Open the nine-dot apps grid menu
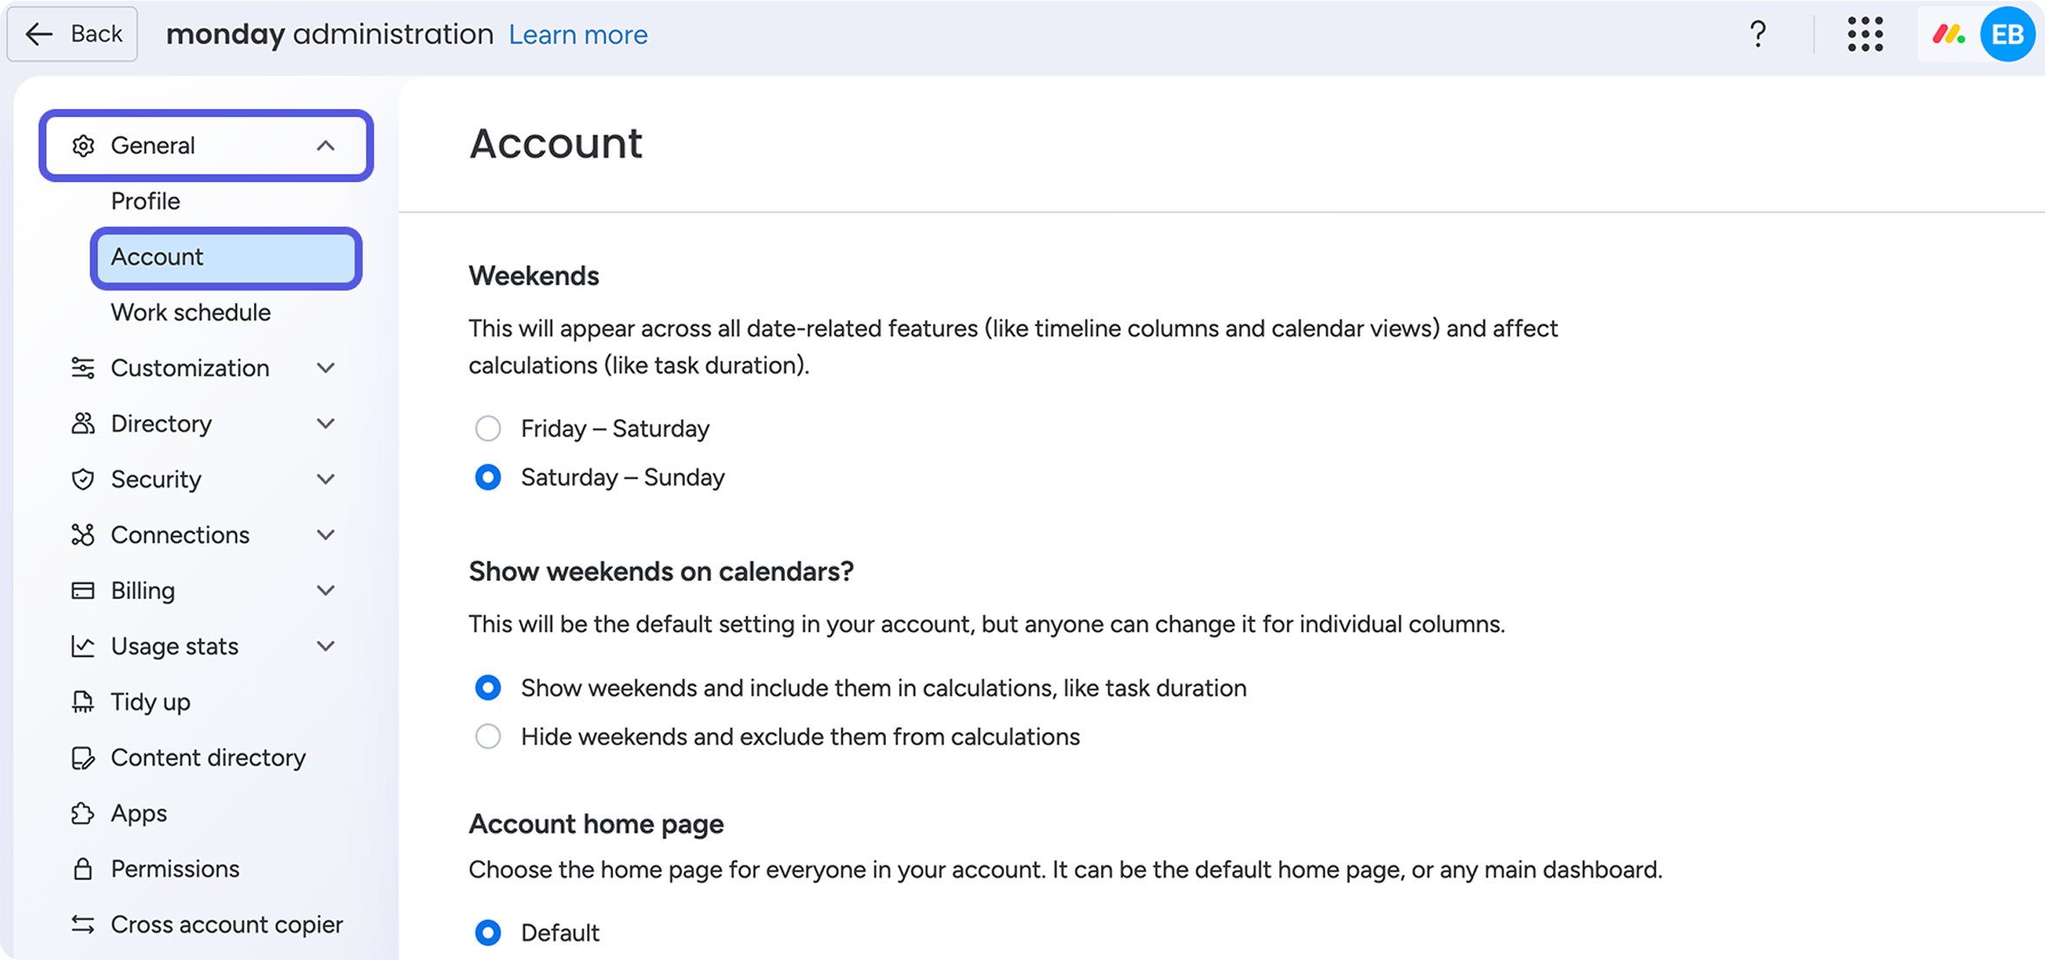The image size is (2045, 960). pos(1865,35)
